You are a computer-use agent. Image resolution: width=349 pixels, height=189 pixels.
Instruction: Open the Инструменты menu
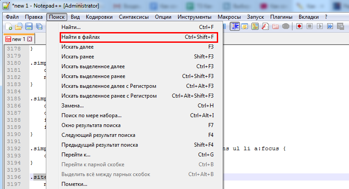pos(194,17)
